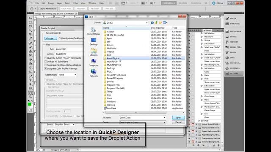Select the Rectangular Marquee tool
Viewport: 271px width, 152px height.
[x=30, y=22]
